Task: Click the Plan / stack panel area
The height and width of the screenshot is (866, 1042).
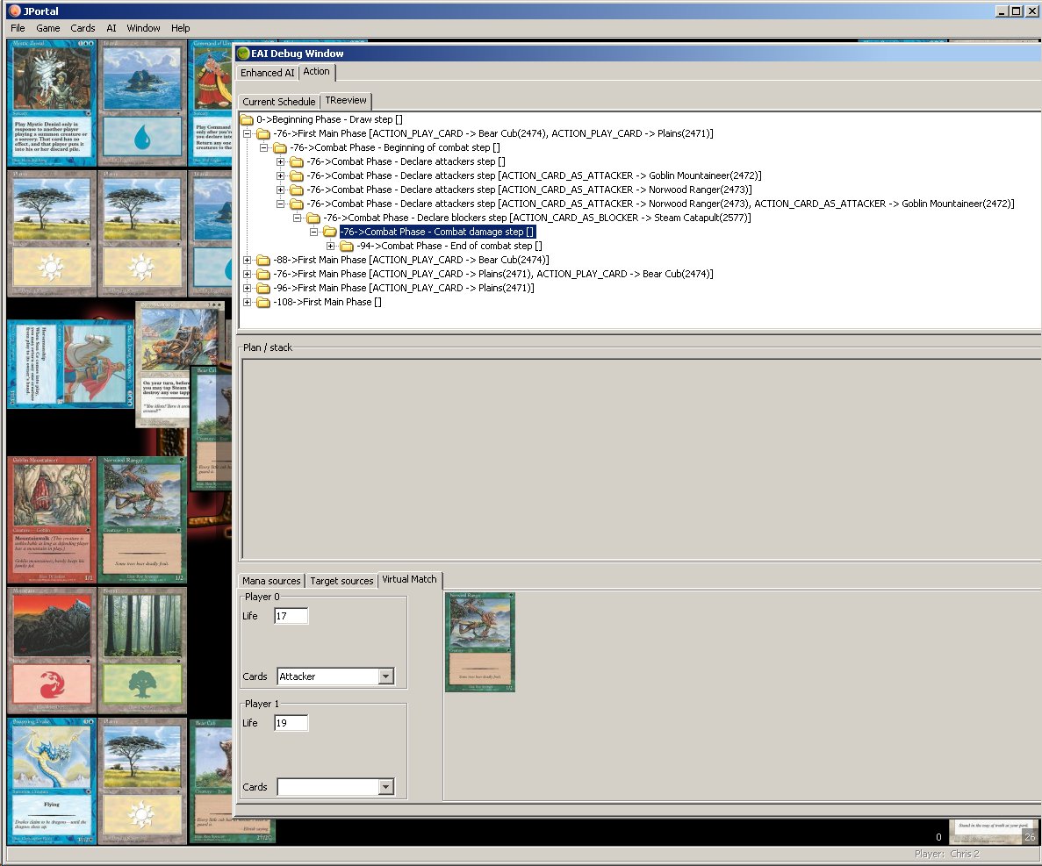Action: 642,459
